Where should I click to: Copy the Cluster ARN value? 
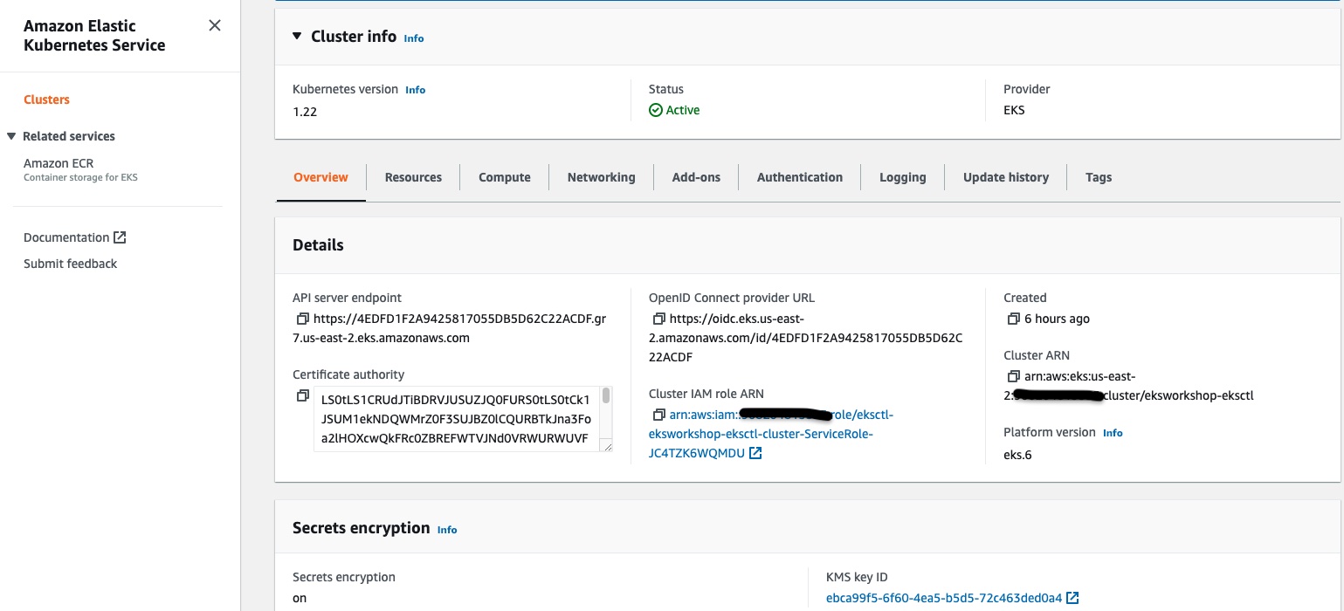pos(1013,376)
